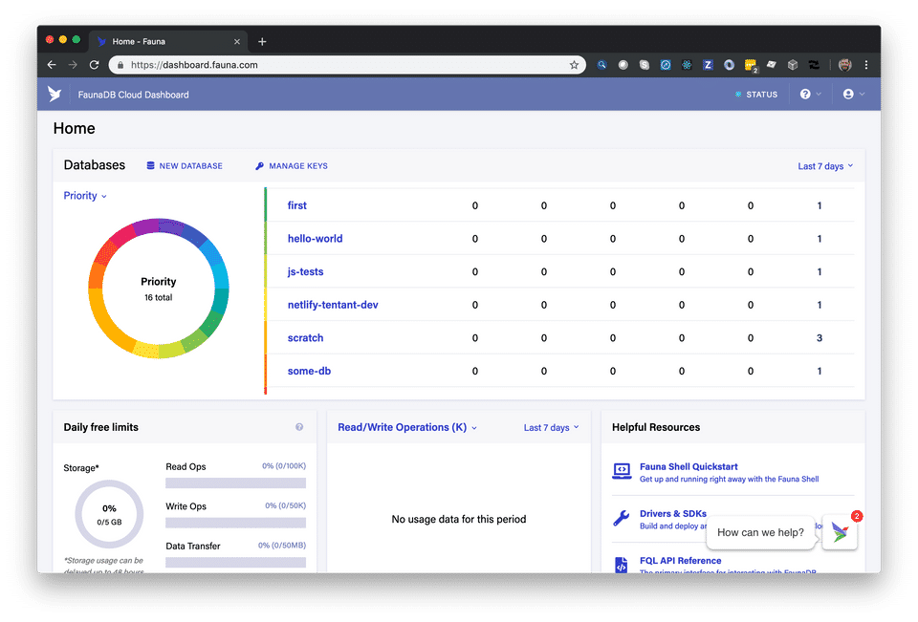Open the js-tests database
The height and width of the screenshot is (622, 918).
tap(305, 271)
